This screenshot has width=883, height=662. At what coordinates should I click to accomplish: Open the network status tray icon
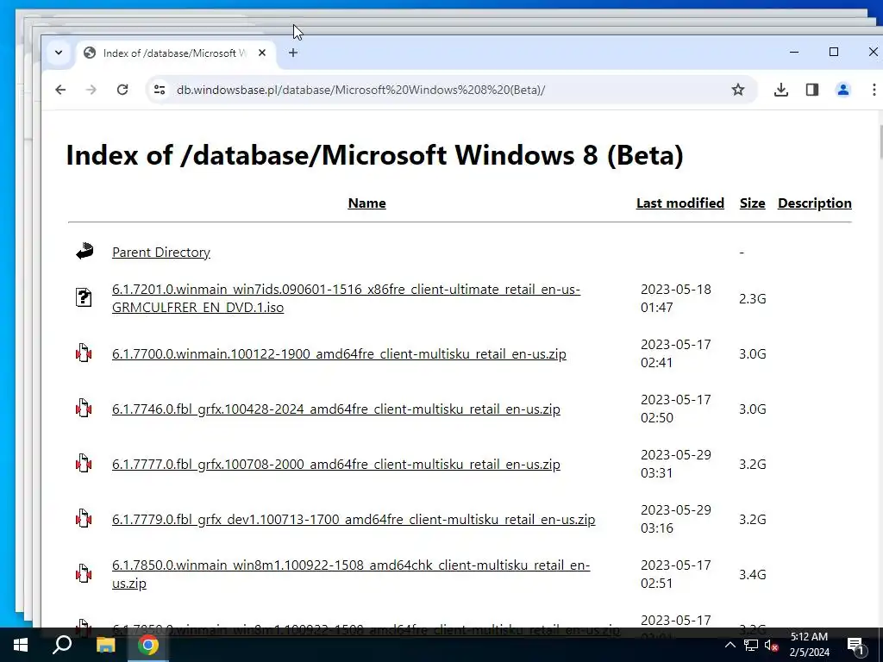[751, 645]
